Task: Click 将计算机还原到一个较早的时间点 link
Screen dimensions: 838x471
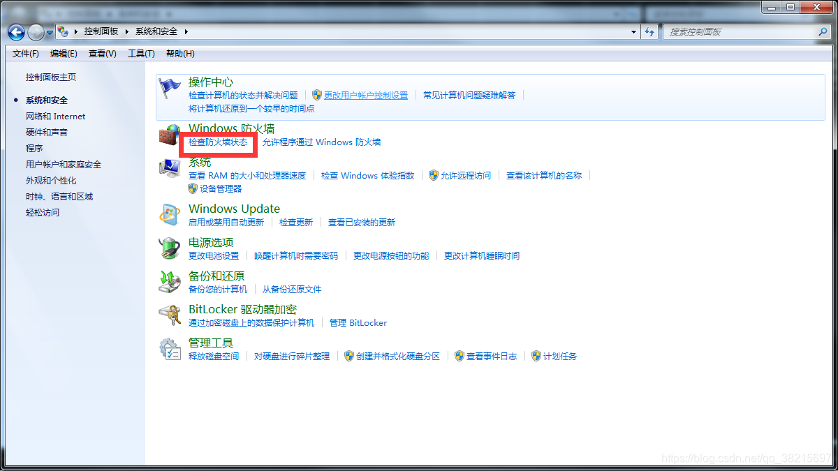Action: pyautogui.click(x=251, y=109)
